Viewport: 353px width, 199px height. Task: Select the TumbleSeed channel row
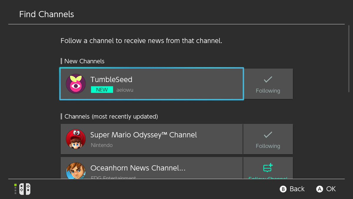pos(152,84)
